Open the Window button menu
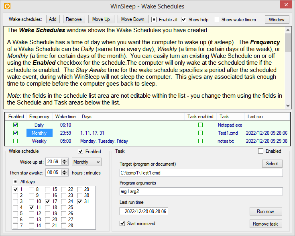Image resolution: width=295 pixels, height=236 pixels. pos(277,20)
